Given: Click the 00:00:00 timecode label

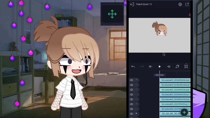Looking at the screenshot, I should 159,75.
